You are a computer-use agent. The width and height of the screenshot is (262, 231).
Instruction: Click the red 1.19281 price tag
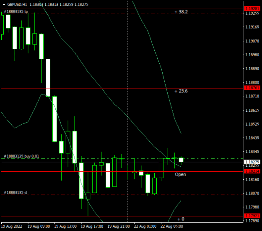click(252, 8)
